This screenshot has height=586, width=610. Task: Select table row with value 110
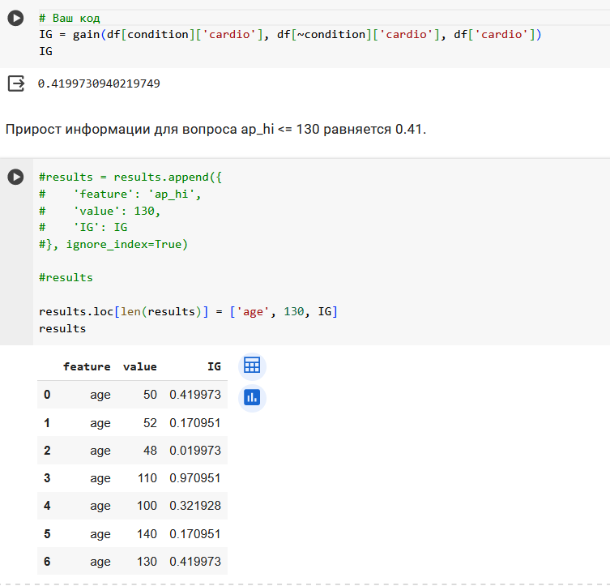(x=132, y=478)
